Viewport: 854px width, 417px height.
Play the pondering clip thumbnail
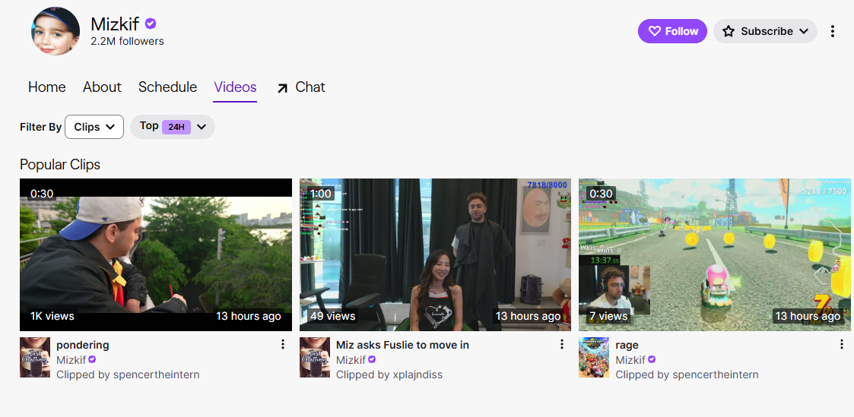156,254
